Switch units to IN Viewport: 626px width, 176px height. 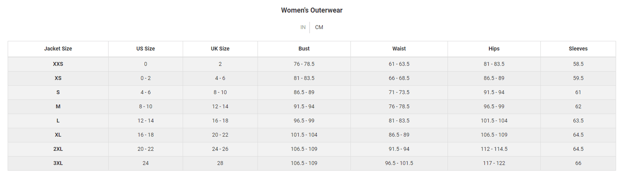tap(303, 27)
